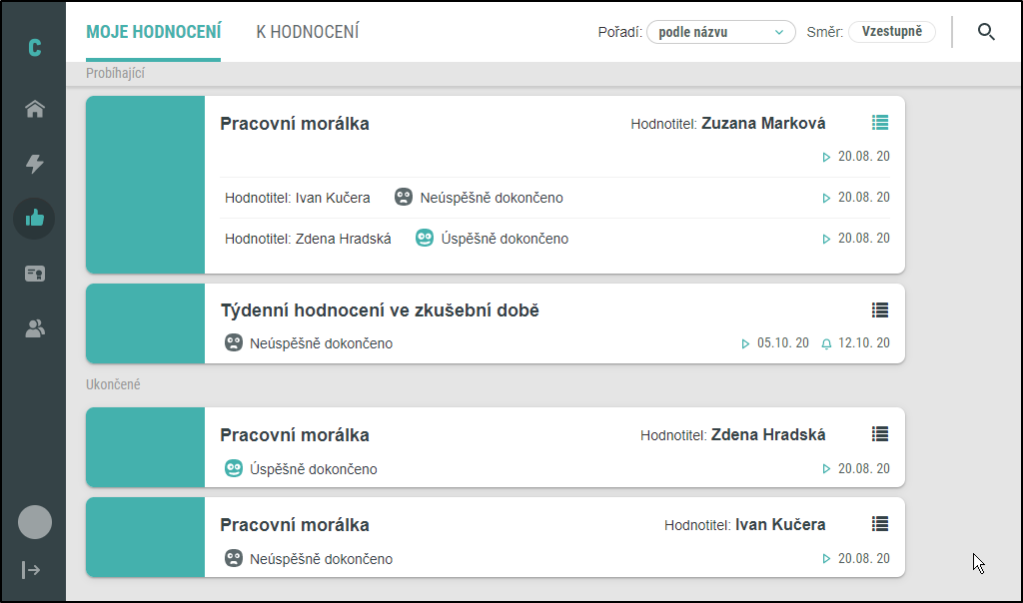The width and height of the screenshot is (1023, 603).
Task: Click start-date triangle next to 05.10. 20
Action: coord(745,343)
